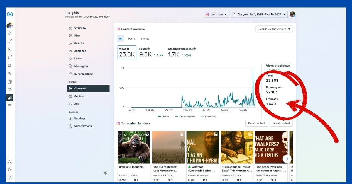This screenshot has width=352, height=184.
Task: Select the Reach metric card
Action: coord(151,52)
